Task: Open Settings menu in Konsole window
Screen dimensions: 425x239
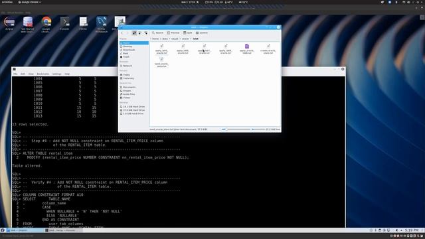Action: click(56, 74)
